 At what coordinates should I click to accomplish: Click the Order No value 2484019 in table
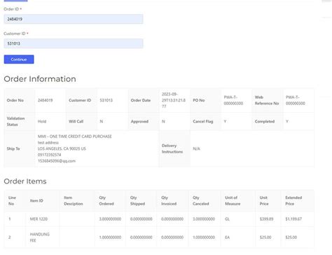coord(46,100)
